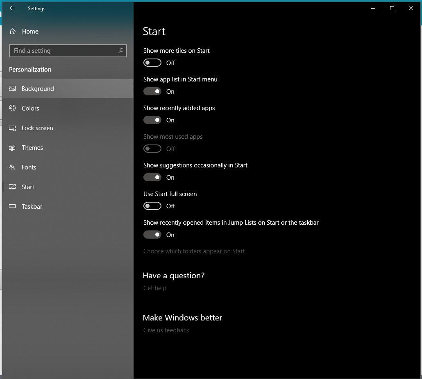Switch to the Fonts section
The image size is (422, 379).
click(68, 167)
